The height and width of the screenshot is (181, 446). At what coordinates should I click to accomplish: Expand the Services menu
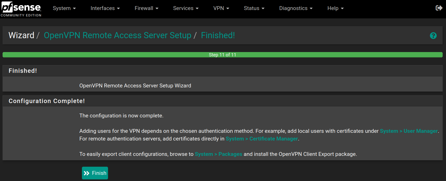pyautogui.click(x=186, y=8)
